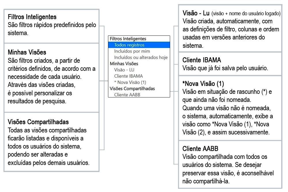Click the Visão - Lu description box
Image resolution: width=288 pixels, height=192 pixels.
[230, 28]
